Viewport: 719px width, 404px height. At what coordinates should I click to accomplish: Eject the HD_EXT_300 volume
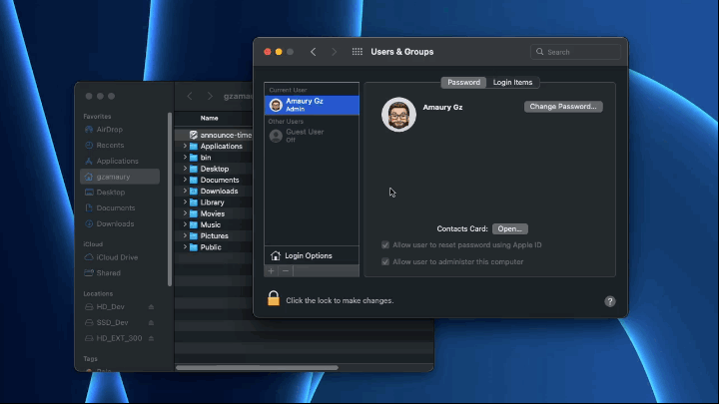pyautogui.click(x=151, y=338)
